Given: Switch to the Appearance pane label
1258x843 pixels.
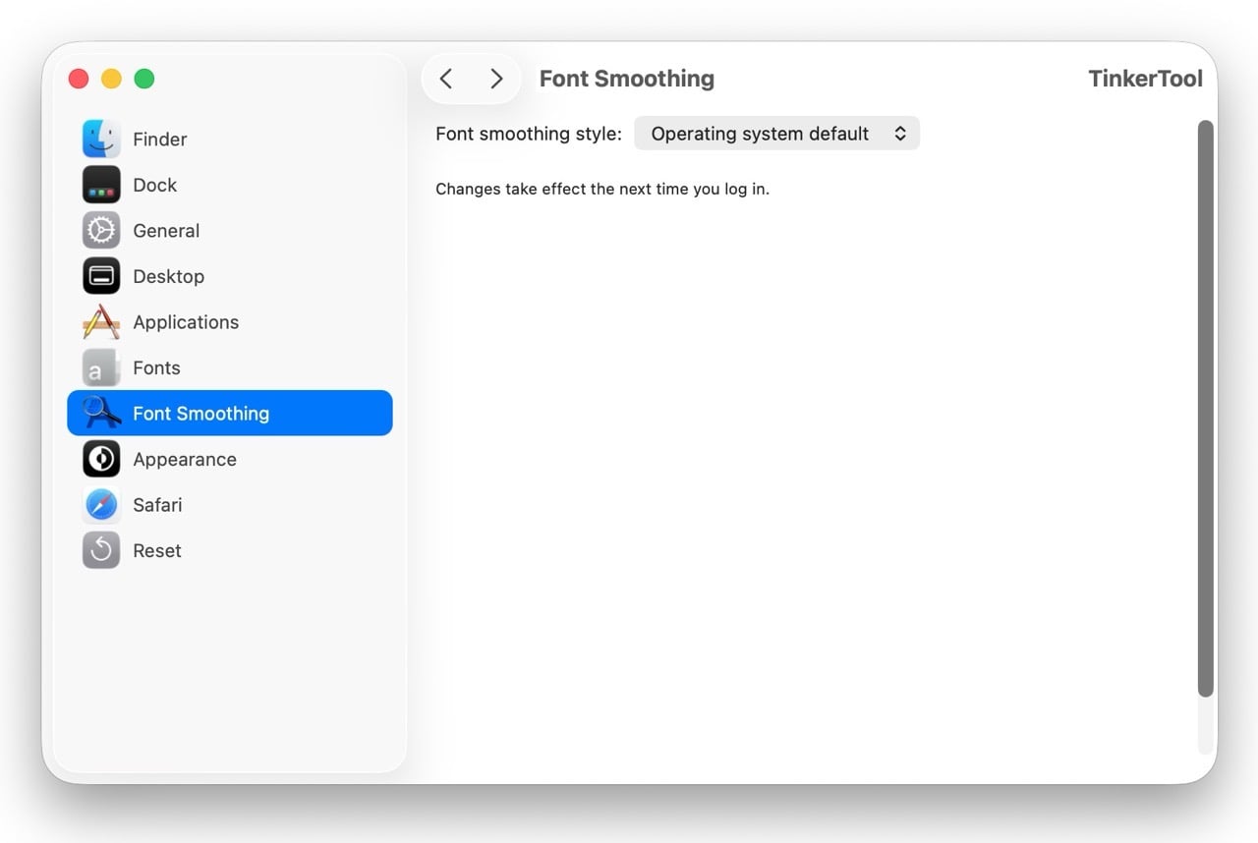Looking at the screenshot, I should click(185, 459).
